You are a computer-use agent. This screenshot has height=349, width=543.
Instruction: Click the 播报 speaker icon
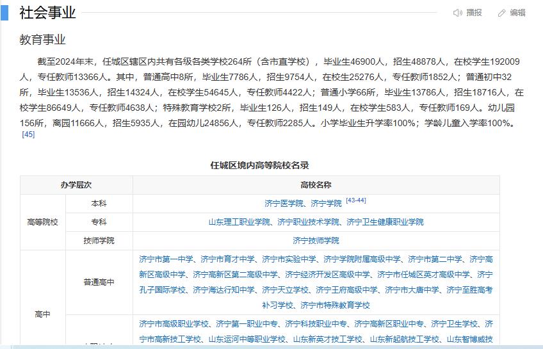pyautogui.click(x=457, y=13)
